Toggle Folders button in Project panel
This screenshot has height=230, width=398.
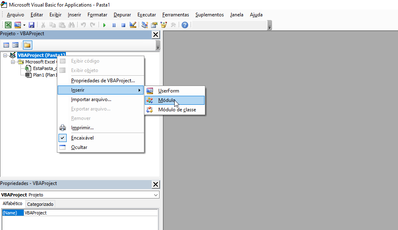[27, 45]
